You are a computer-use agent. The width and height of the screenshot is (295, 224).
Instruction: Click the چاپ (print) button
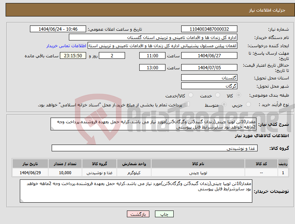[x=164, y=214]
